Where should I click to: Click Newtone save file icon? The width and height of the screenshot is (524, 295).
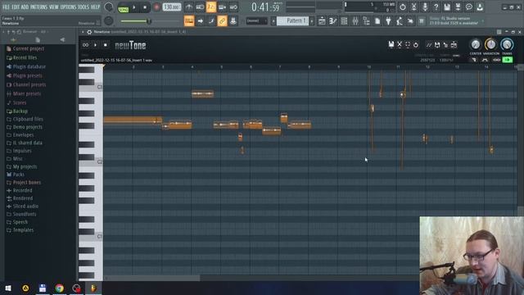(391, 44)
